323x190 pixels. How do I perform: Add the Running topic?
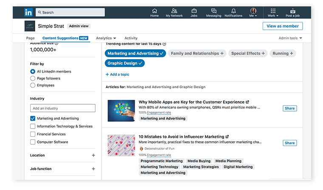(x=283, y=53)
